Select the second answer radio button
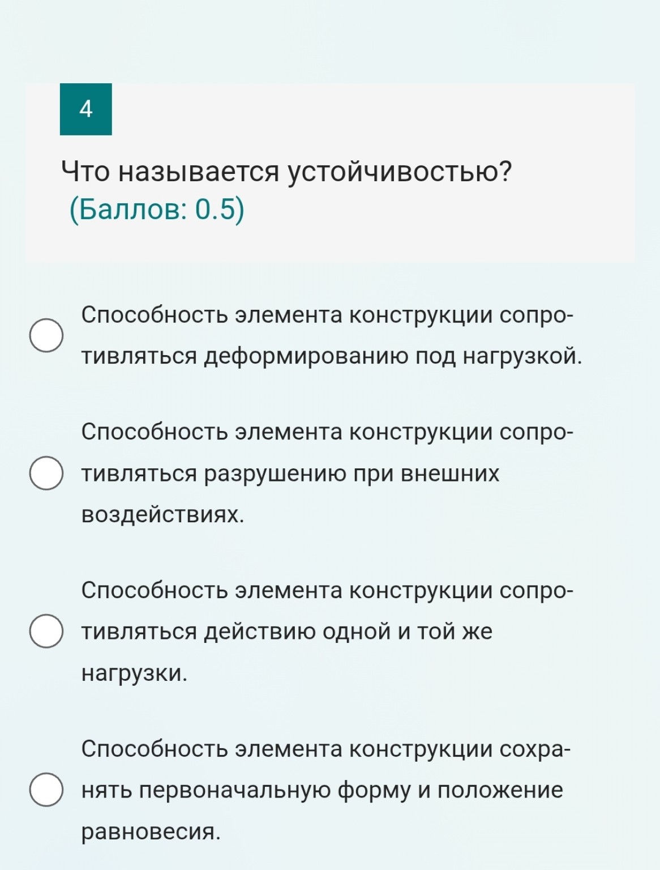Image resolution: width=660 pixels, height=870 pixels. click(48, 471)
